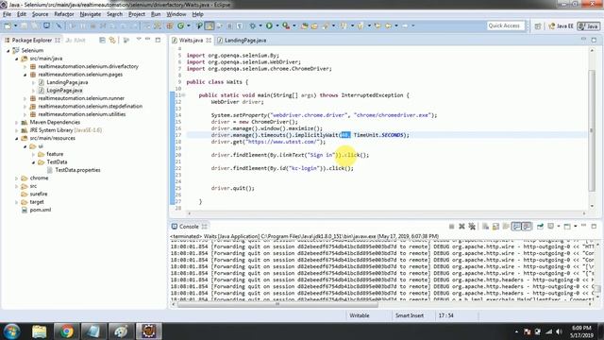This screenshot has height=340, width=604.
Task: Open Package Explorer view menu triangle
Action: 139,40
